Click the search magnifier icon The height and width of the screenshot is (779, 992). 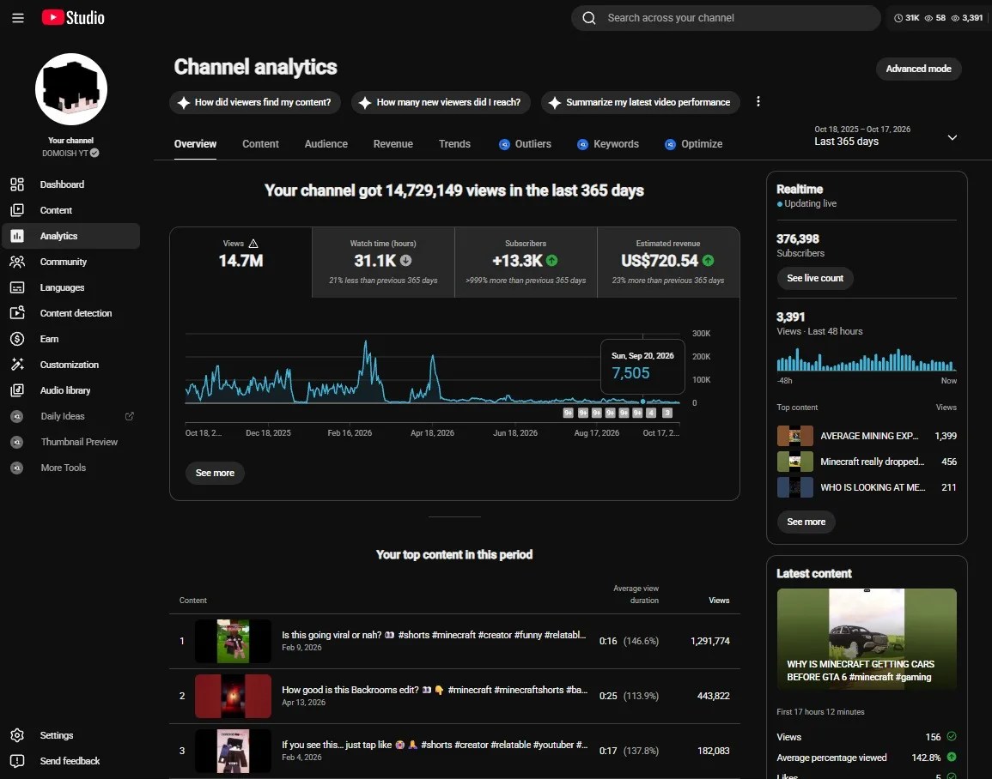[589, 18]
